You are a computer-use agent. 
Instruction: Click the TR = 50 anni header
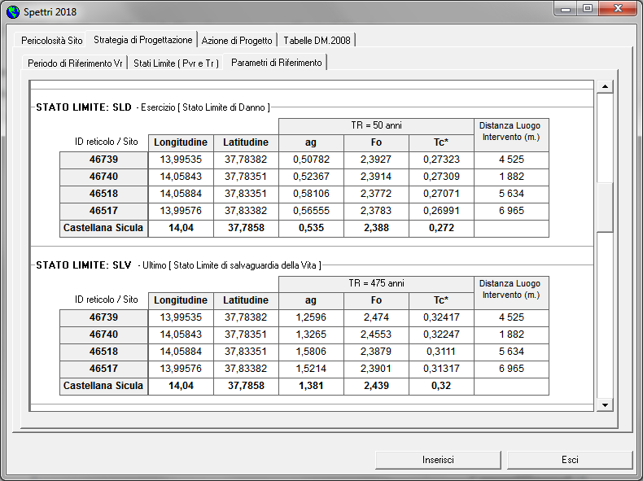[x=376, y=126]
